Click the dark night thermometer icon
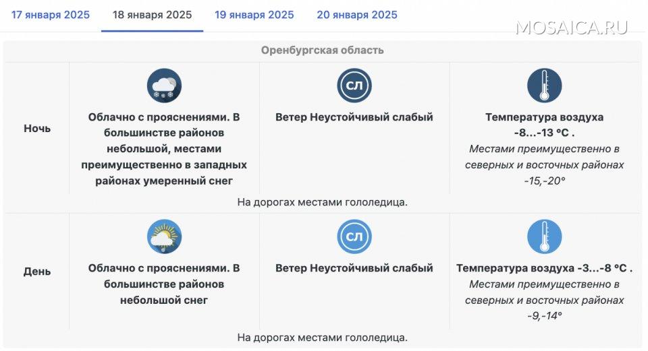The width and height of the screenshot is (648, 351). (544, 86)
